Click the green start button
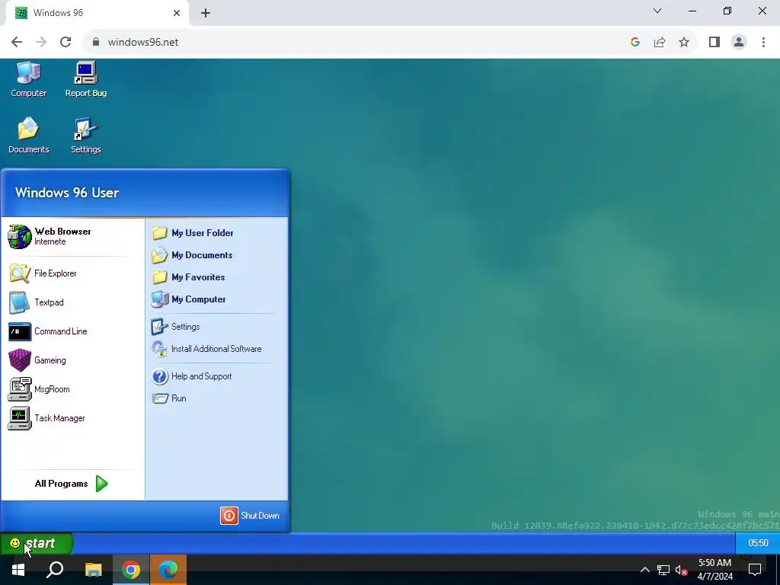 [36, 543]
